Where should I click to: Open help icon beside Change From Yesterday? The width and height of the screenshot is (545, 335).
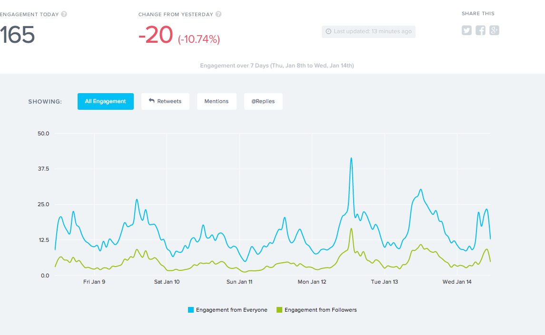coord(218,14)
